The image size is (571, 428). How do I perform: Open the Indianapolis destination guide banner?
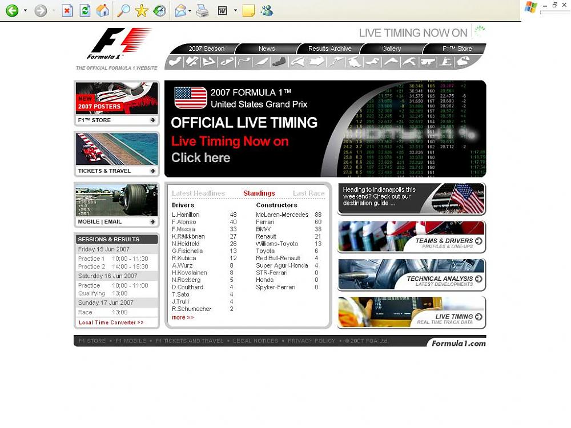[x=412, y=199]
